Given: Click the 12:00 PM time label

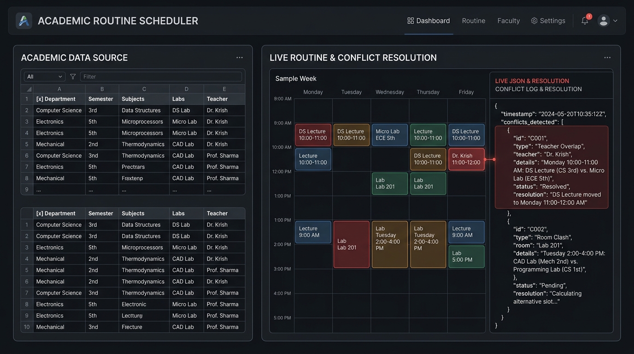Looking at the screenshot, I should coord(282,172).
